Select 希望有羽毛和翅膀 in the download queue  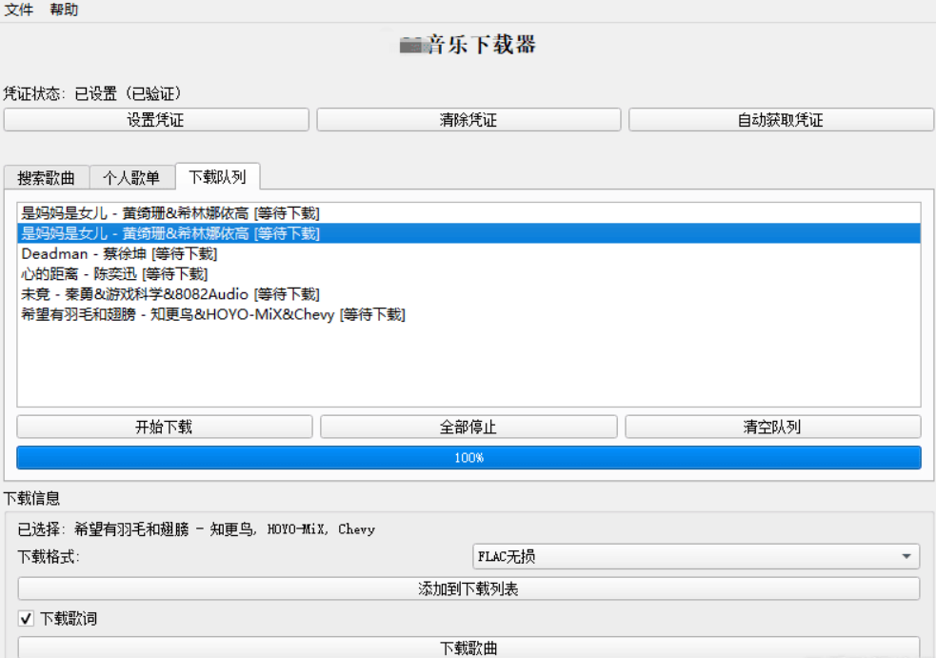[213, 314]
